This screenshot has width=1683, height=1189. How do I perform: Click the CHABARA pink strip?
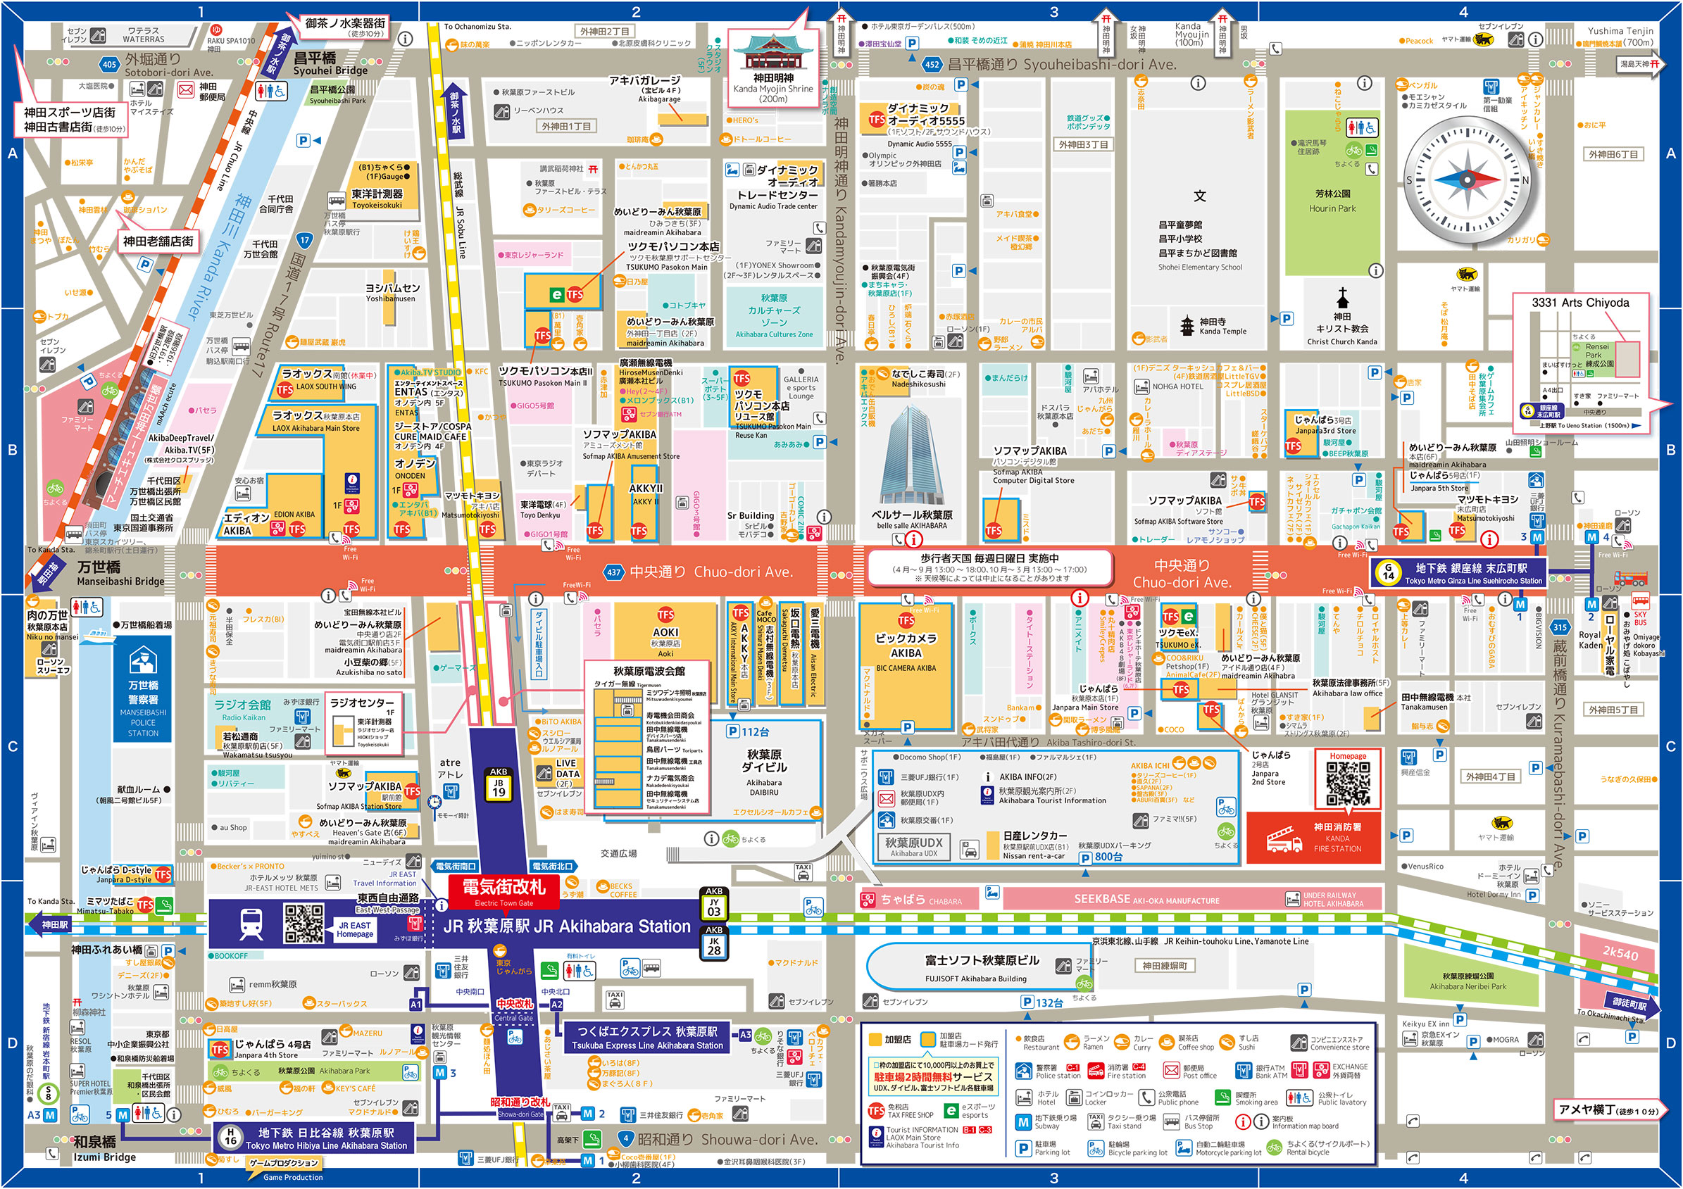(x=918, y=899)
